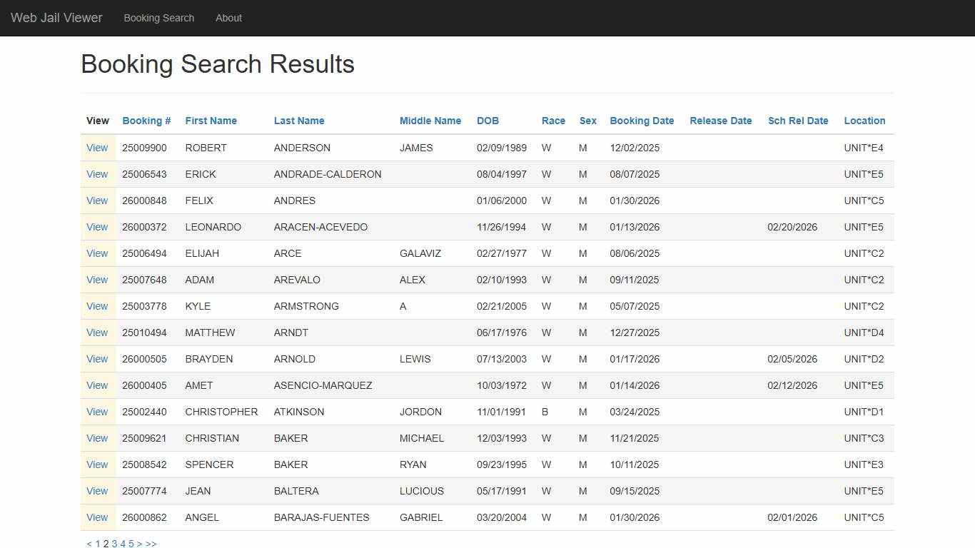
Task: View booking for FELIX ANDRES
Action: [x=97, y=201]
